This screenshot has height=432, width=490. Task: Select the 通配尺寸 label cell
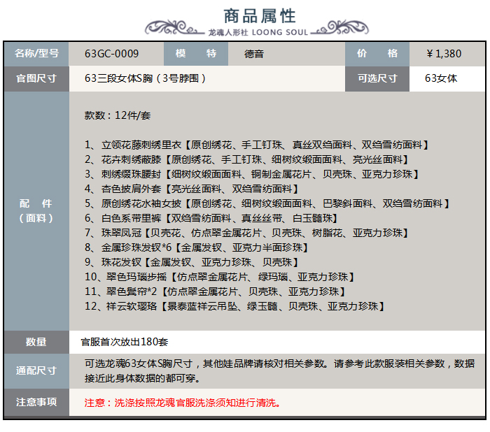(36, 370)
